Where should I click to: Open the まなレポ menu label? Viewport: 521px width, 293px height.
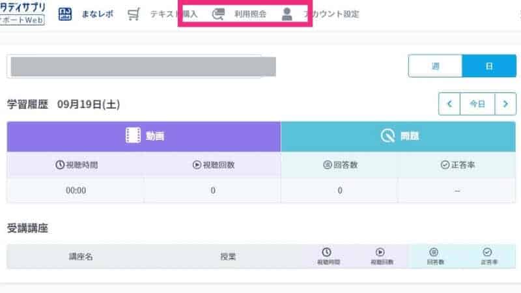point(97,14)
